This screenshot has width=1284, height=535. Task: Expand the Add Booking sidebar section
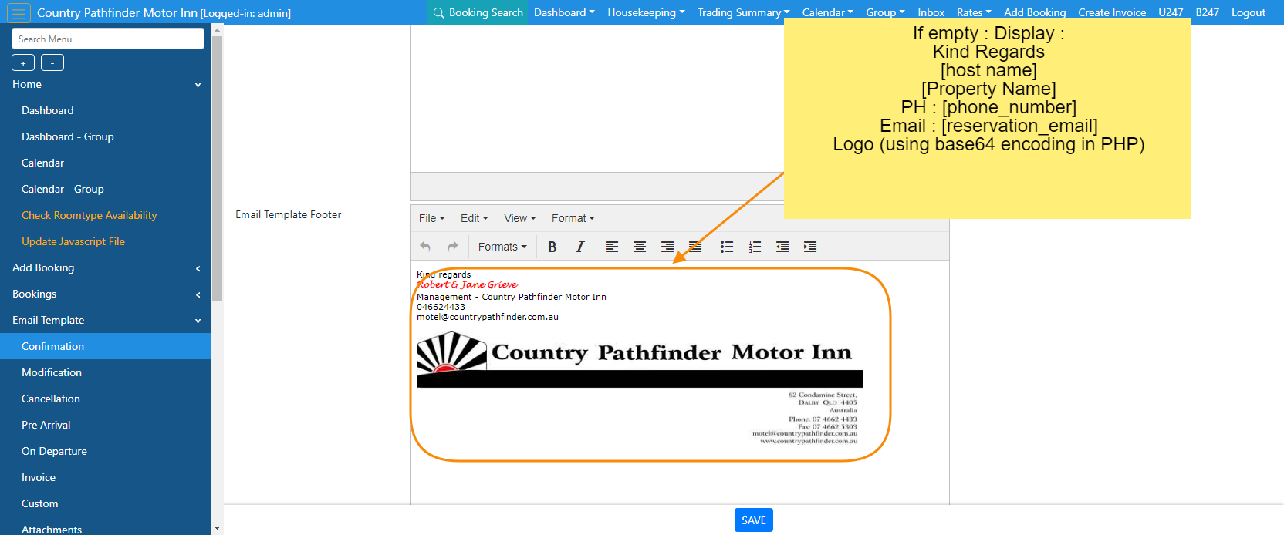click(105, 267)
